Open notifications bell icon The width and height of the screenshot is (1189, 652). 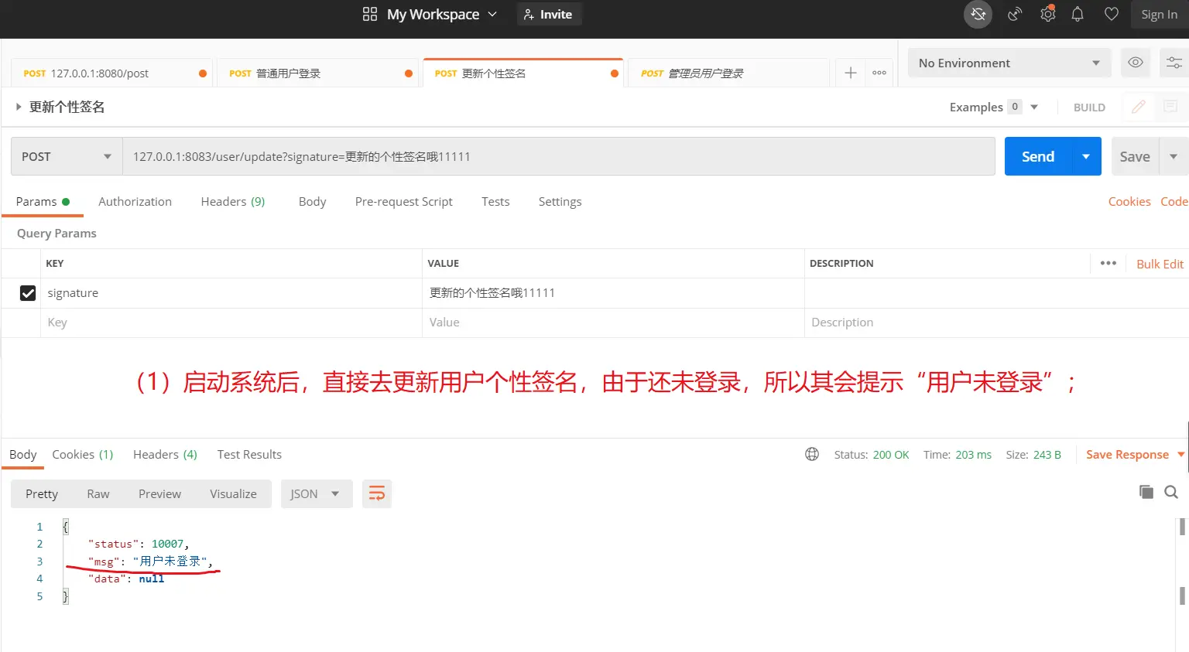pyautogui.click(x=1077, y=15)
